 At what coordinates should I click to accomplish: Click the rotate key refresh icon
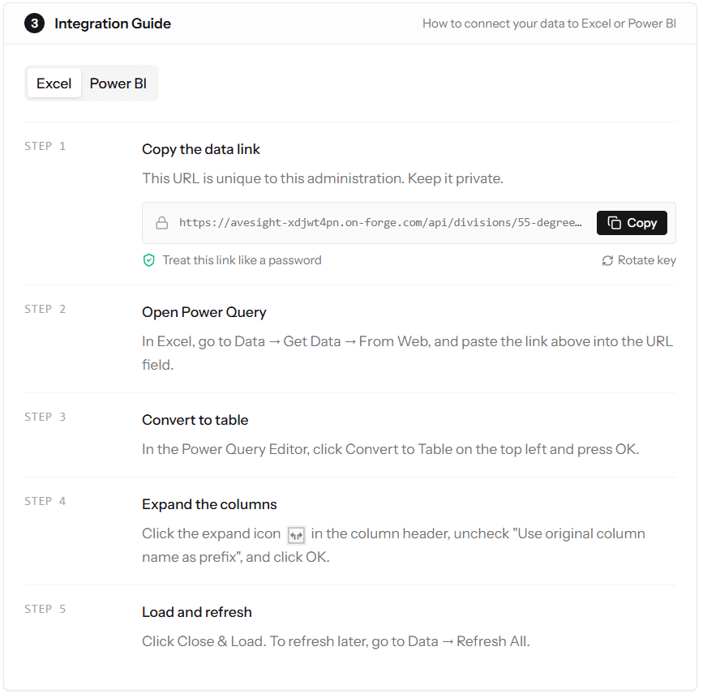[607, 261]
